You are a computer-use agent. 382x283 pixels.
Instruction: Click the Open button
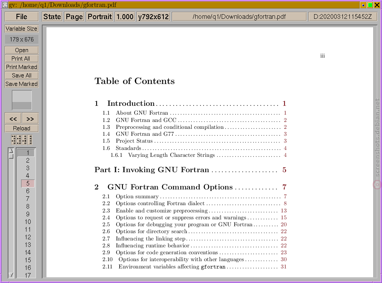coord(22,50)
